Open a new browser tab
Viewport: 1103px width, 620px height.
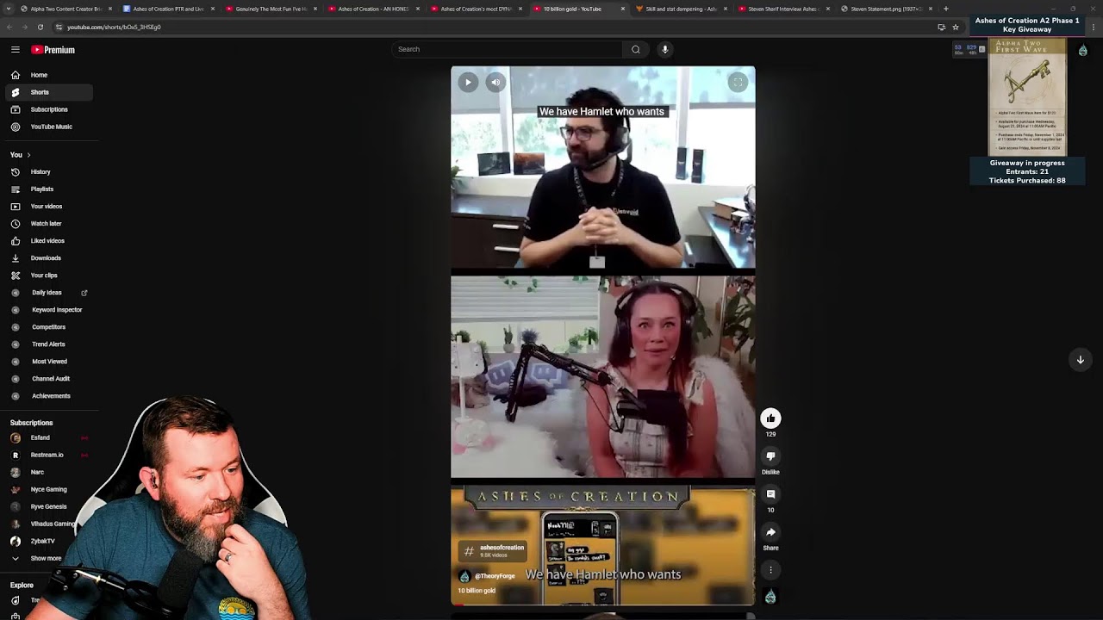click(x=946, y=9)
